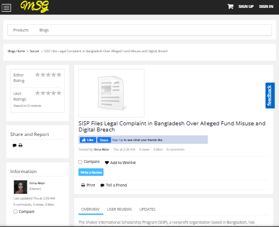Open the Blogs menu item
This screenshot has height=227, width=279.
point(44,30)
